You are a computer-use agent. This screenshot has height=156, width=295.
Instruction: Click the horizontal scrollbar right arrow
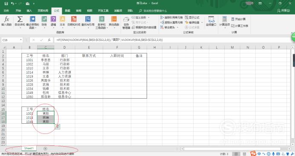[289, 149]
